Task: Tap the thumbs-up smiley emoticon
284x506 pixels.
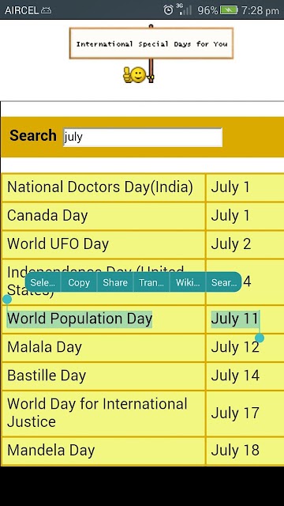Action: tap(135, 74)
